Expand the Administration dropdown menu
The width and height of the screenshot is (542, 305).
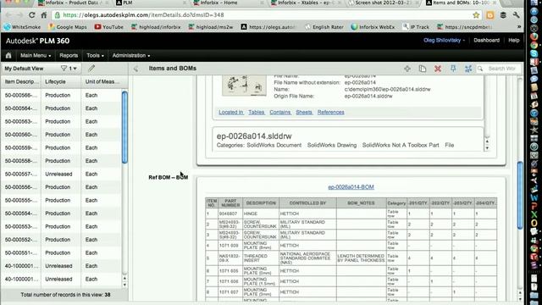tap(131, 55)
